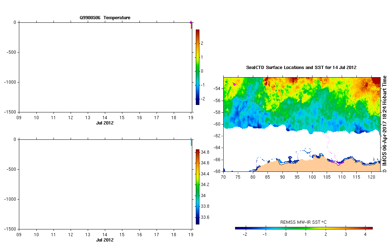Click the REMSS MW-IR SST horizontal color bar

point(304,228)
